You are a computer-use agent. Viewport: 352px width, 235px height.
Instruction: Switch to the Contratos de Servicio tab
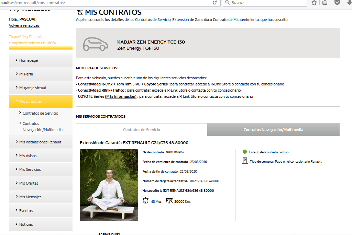pos(142,130)
